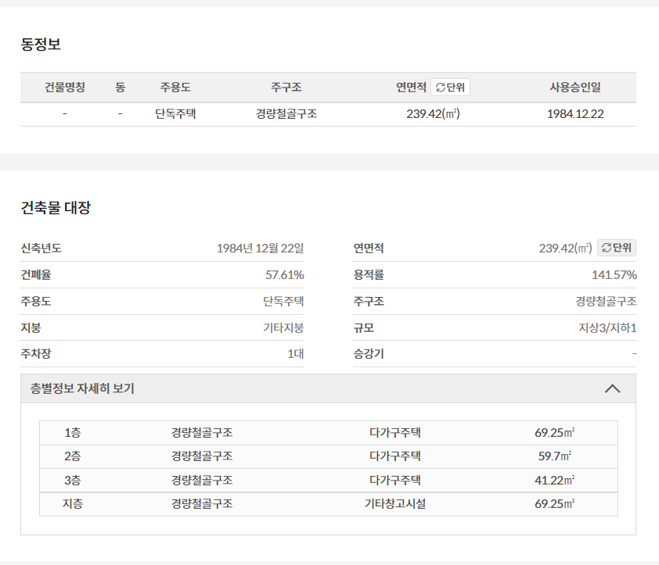
Task: Click the 69.25㎡ area in the 지층 row
Action: click(555, 504)
